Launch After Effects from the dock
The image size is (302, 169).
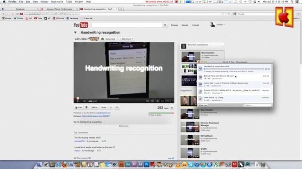click(141, 164)
